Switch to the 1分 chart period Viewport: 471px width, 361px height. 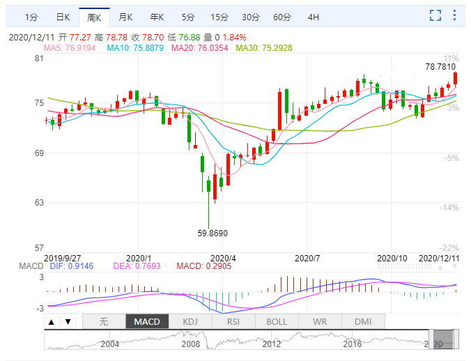[x=31, y=17]
